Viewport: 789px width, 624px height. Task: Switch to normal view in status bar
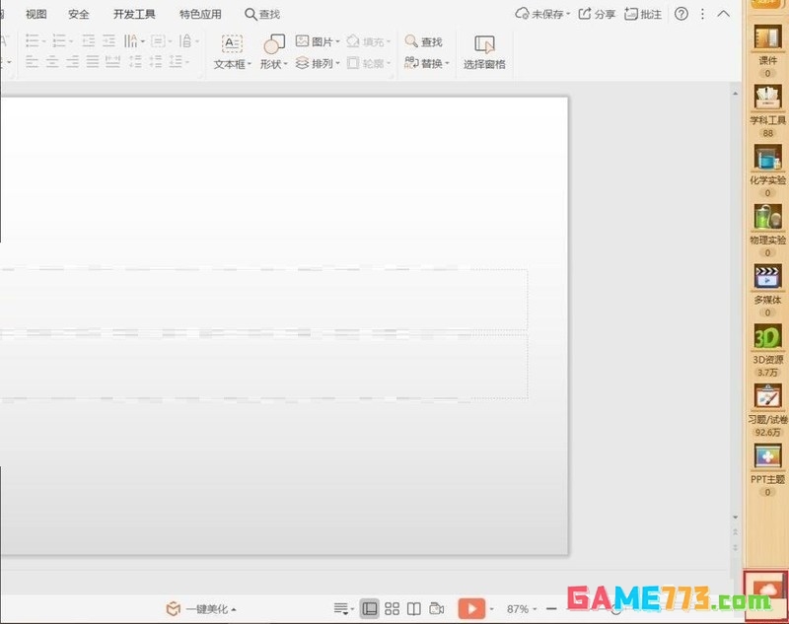(x=369, y=609)
